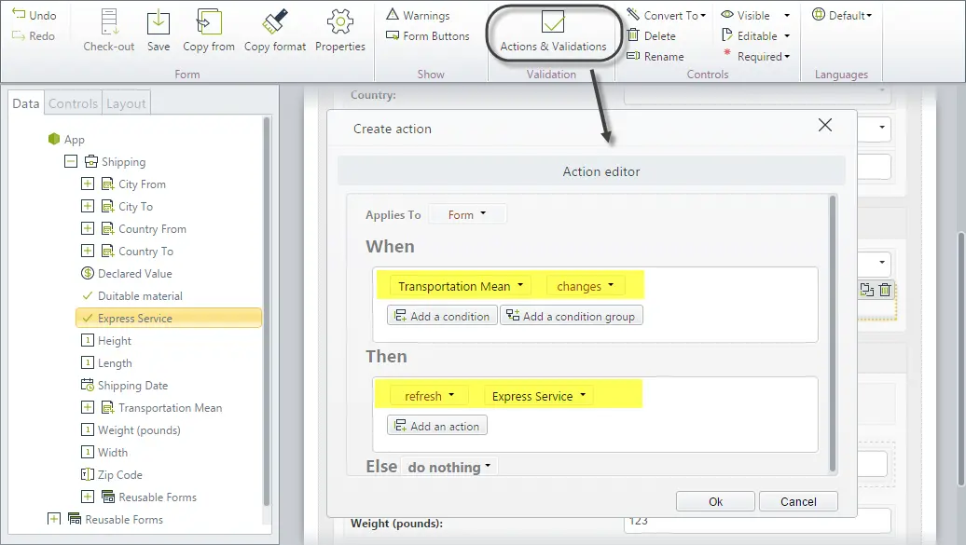Image resolution: width=966 pixels, height=545 pixels.
Task: Save the form with the Save icon
Action: tap(159, 22)
